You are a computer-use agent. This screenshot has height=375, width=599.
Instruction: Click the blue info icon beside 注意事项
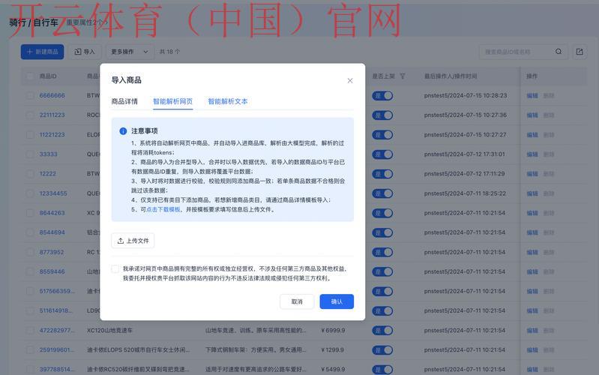[x=123, y=131]
